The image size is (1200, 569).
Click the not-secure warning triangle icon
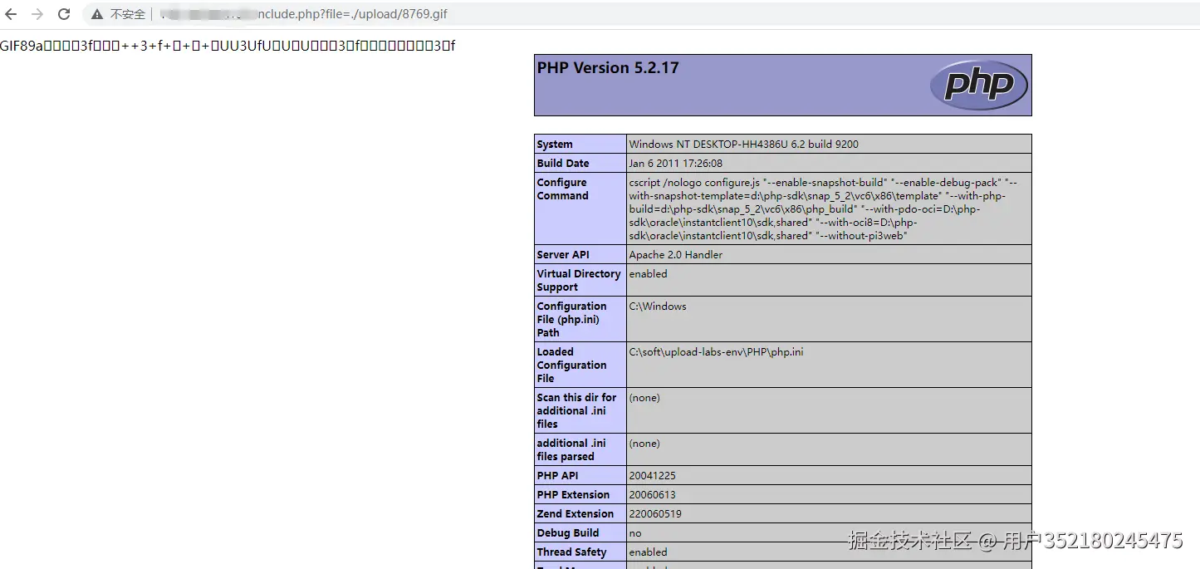pyautogui.click(x=98, y=14)
